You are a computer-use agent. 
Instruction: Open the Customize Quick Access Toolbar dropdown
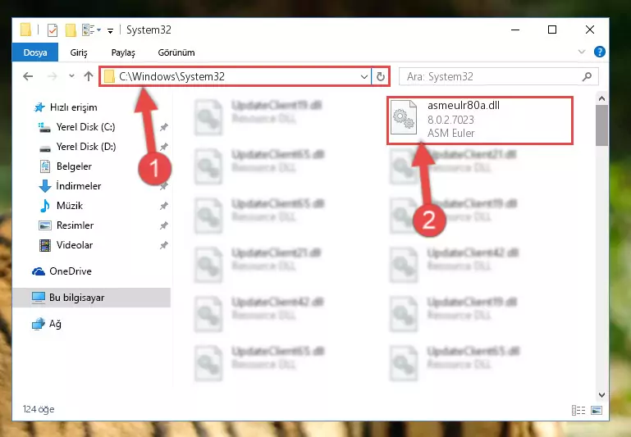click(x=110, y=30)
